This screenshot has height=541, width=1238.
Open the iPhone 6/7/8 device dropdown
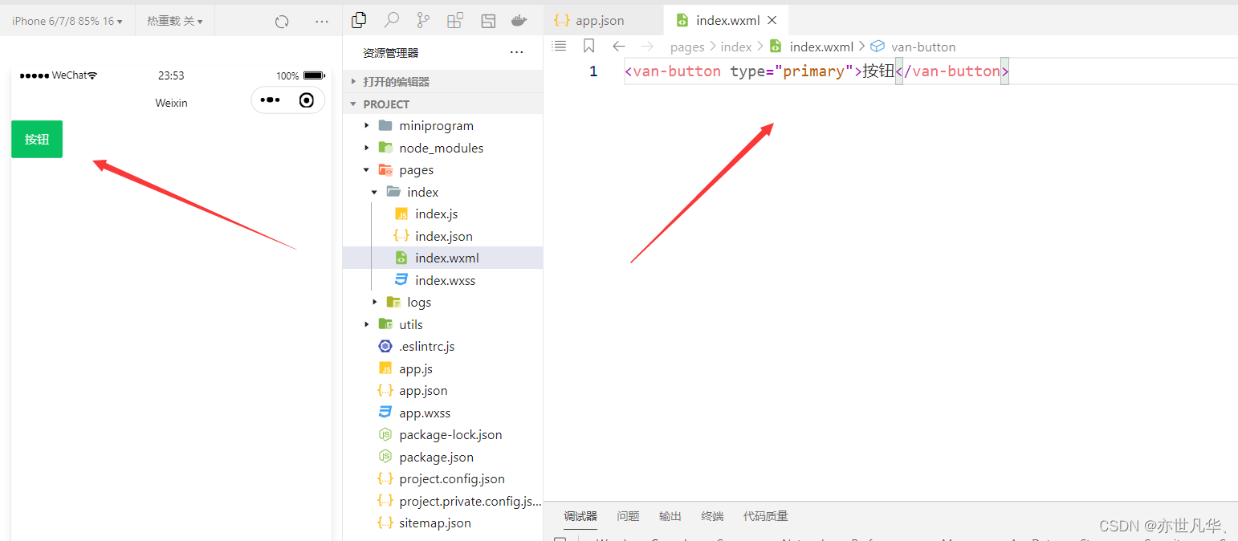pos(67,21)
